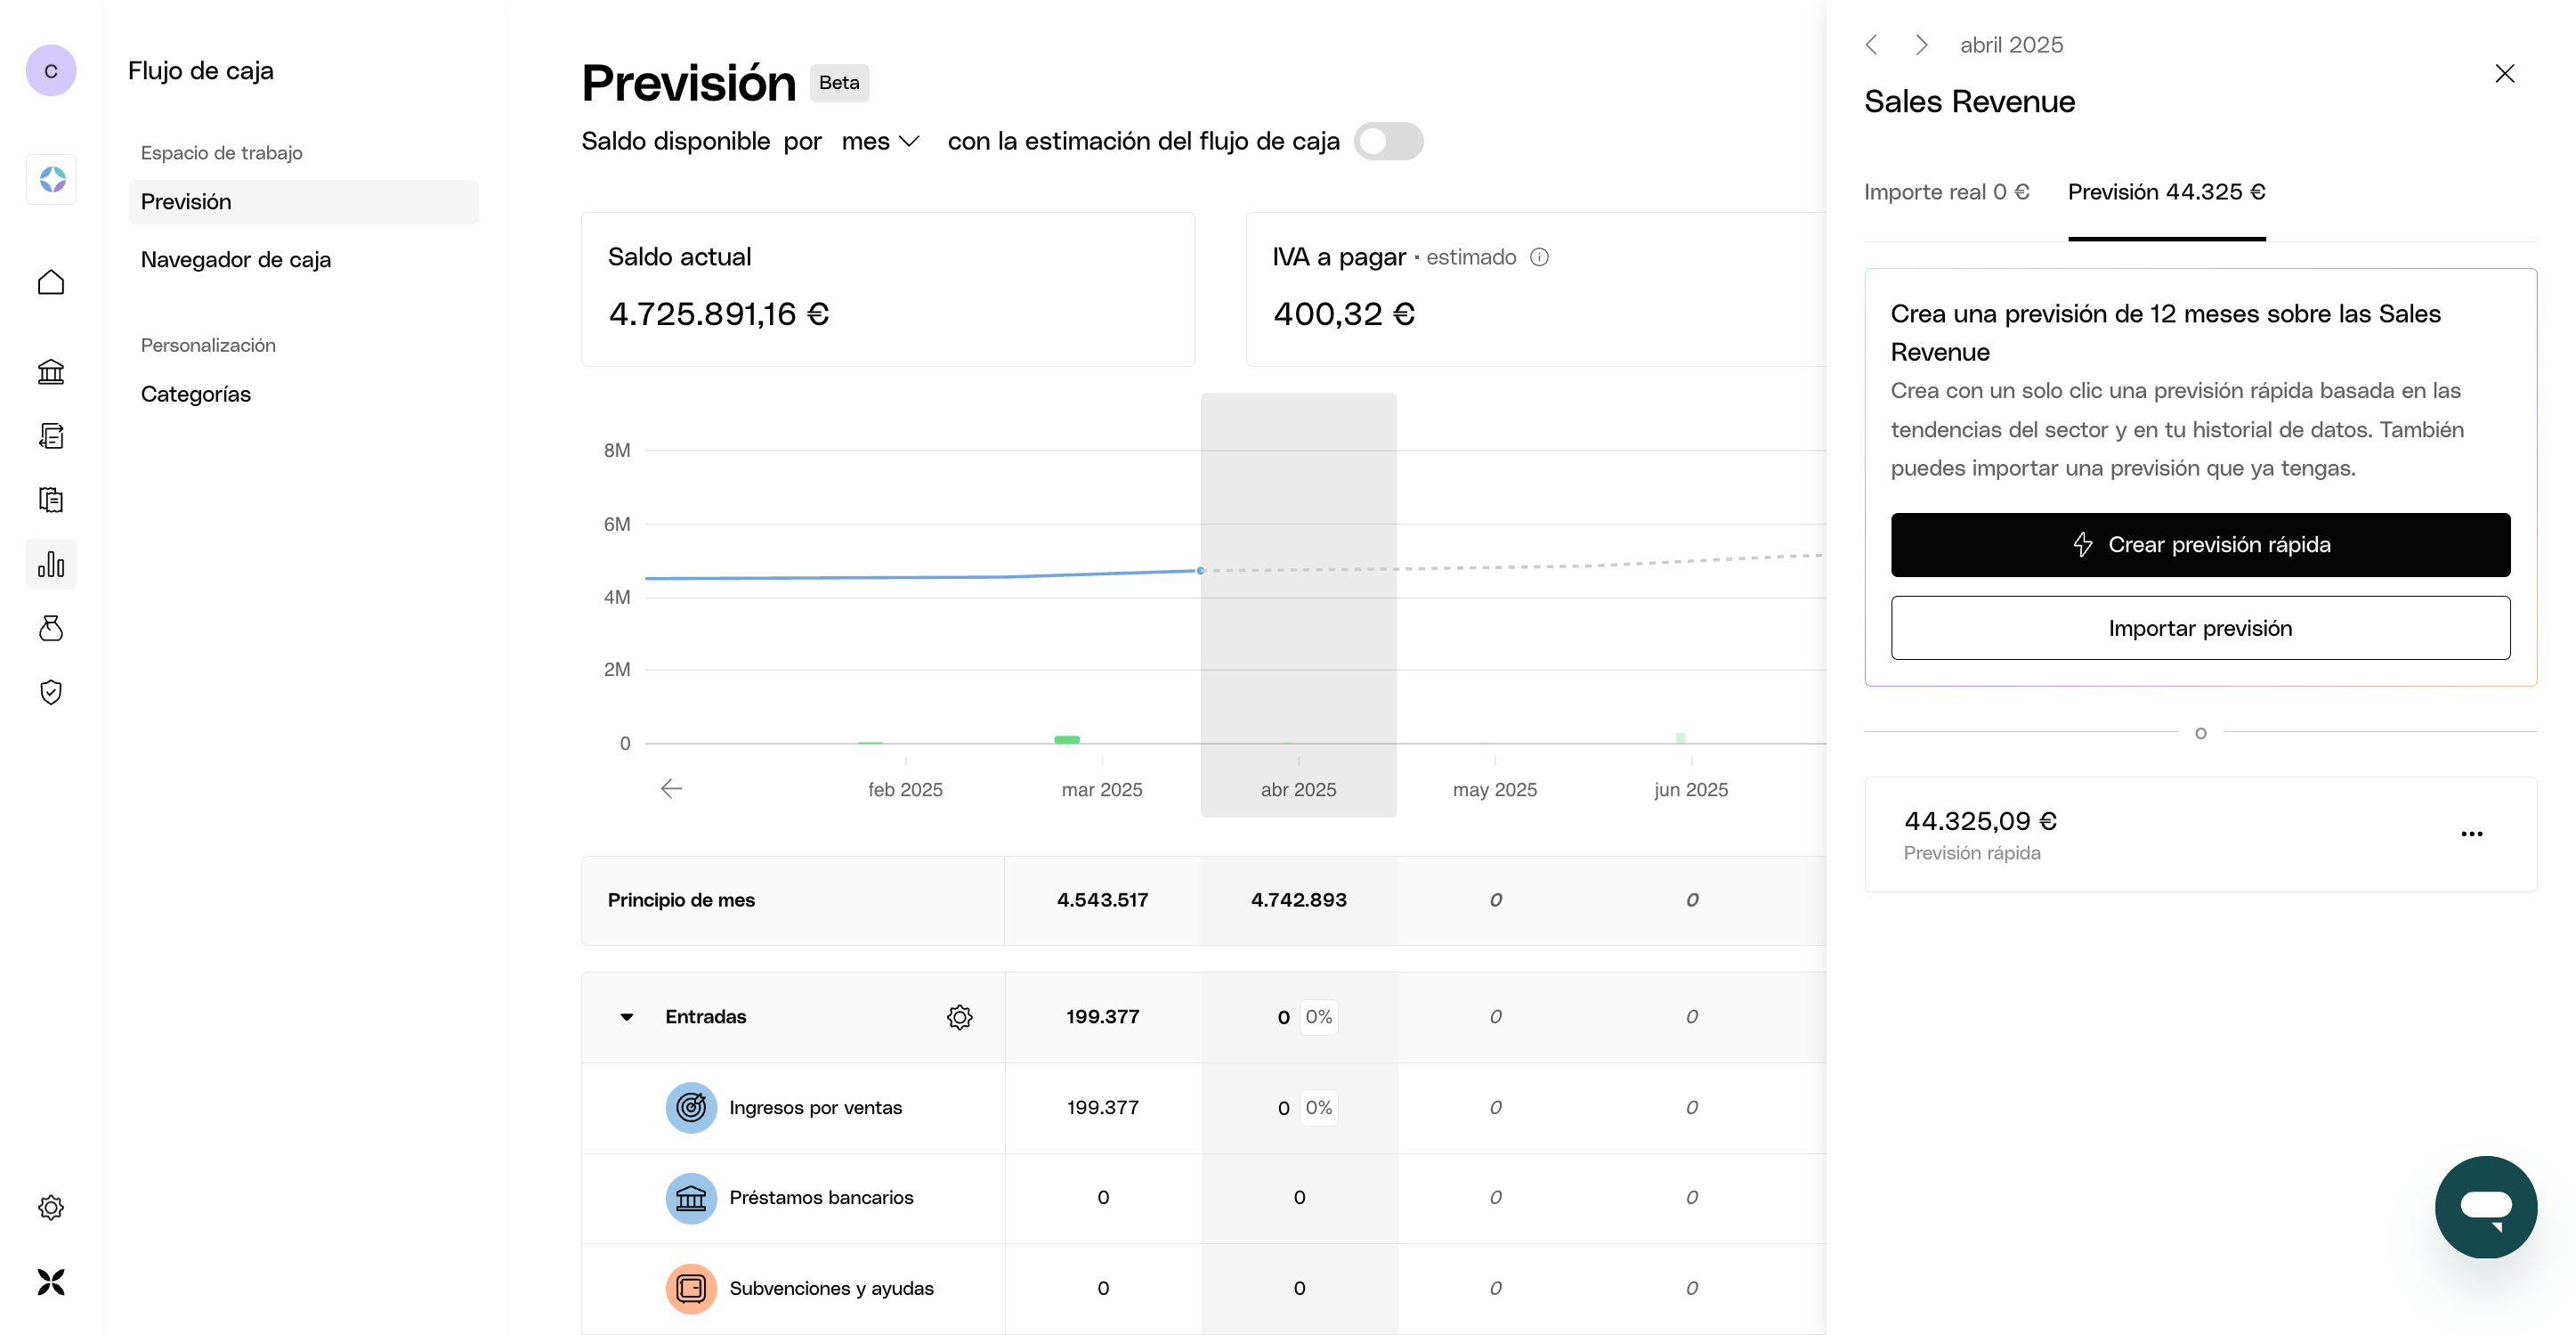Click the bank building sidebar icon
Screen dimensions: 2576x1335
tap(51, 372)
